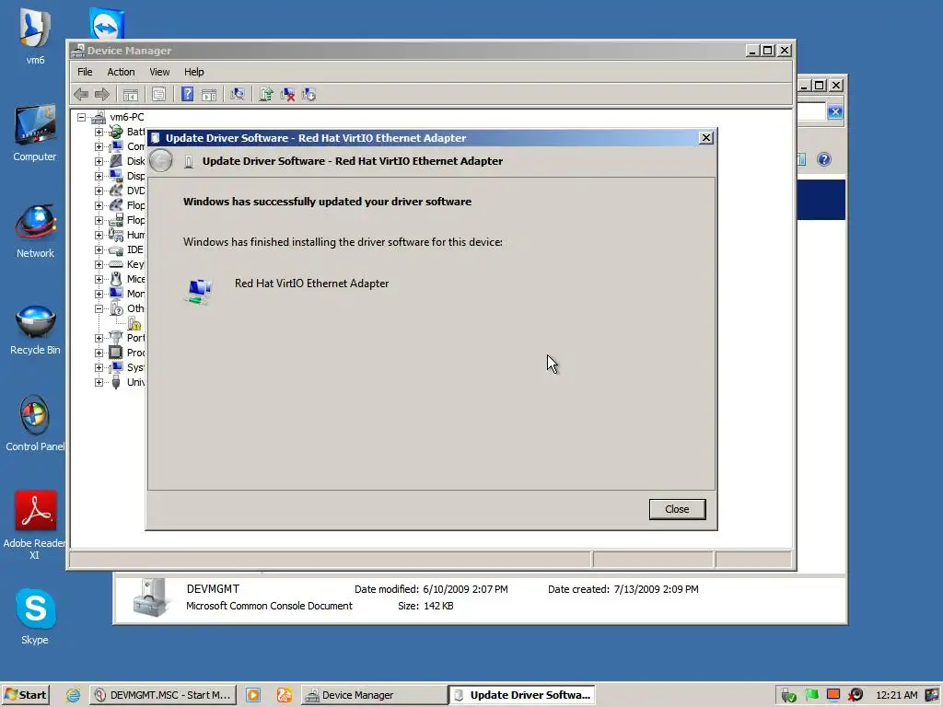Click the disabled back arrow in the driver dialog
This screenshot has width=943, height=707.
[160, 160]
